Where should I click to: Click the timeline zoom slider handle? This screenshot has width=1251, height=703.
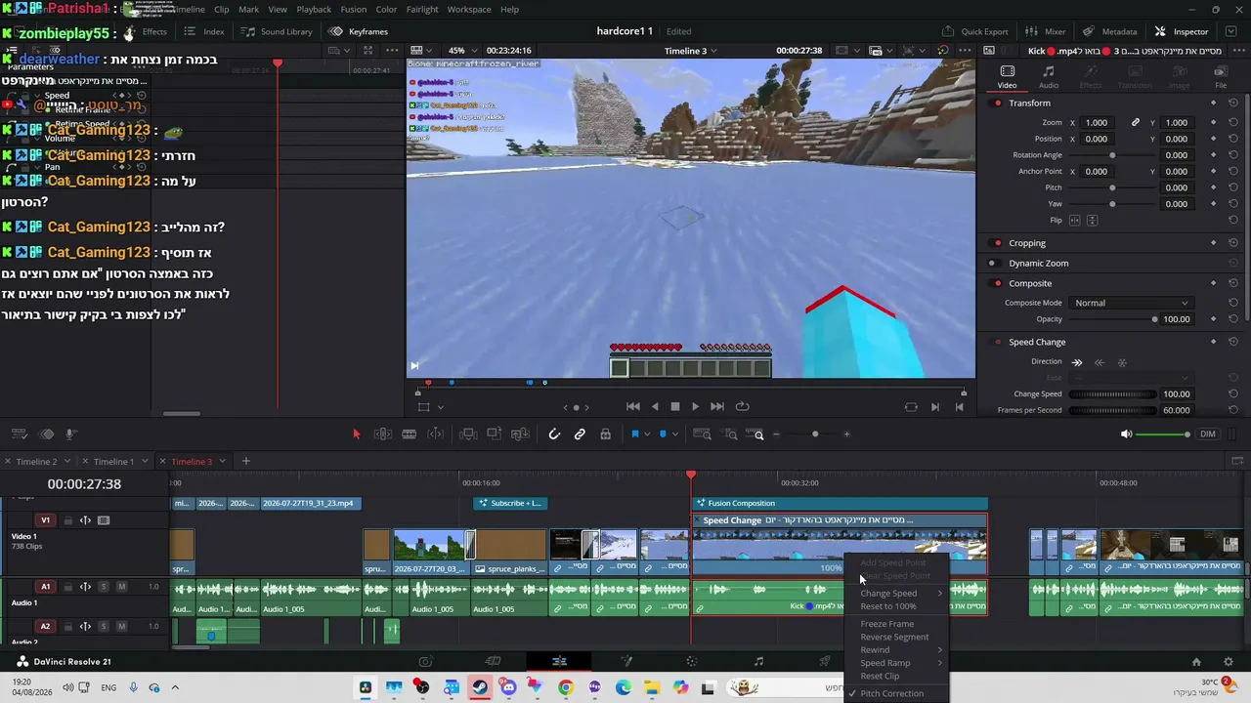tap(815, 434)
